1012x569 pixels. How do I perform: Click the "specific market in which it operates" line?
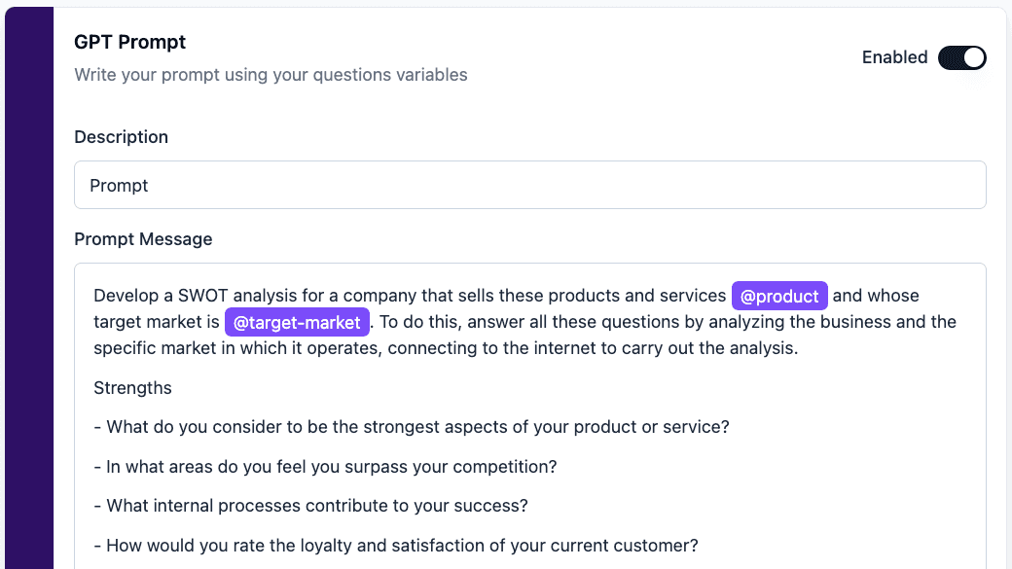click(x=446, y=348)
